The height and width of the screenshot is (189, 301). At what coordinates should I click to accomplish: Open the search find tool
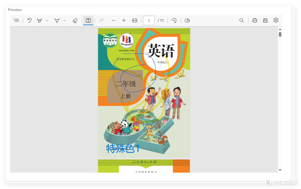tap(242, 20)
